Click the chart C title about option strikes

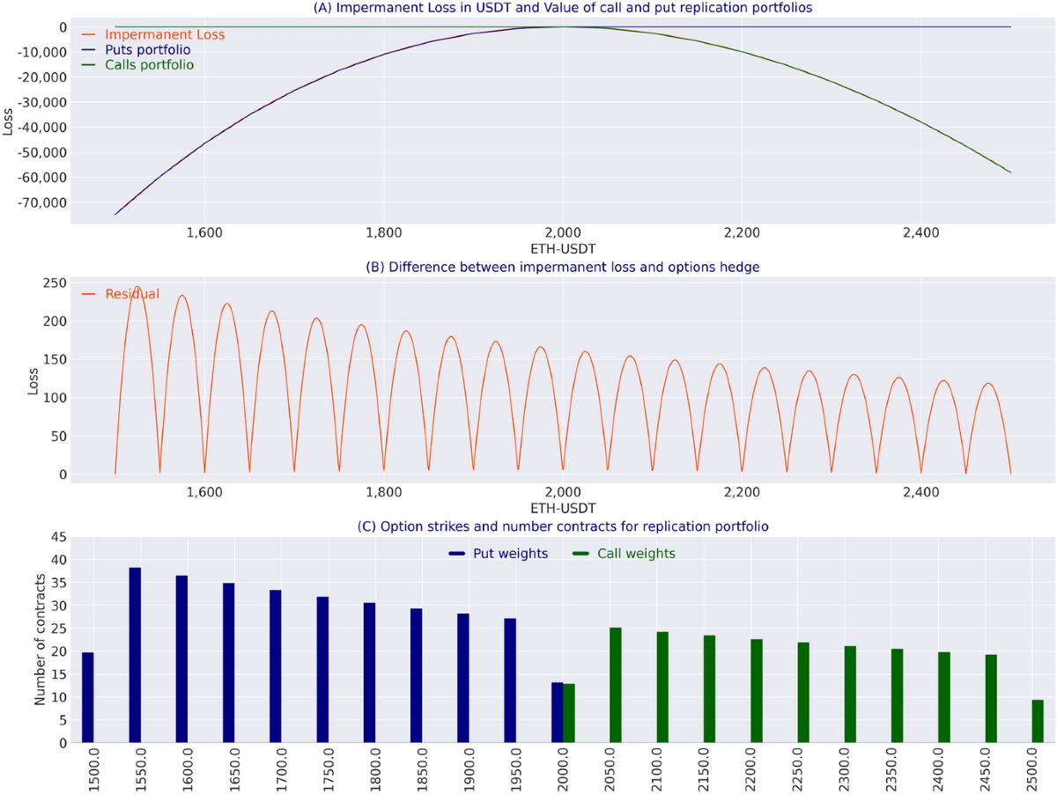[x=562, y=527]
